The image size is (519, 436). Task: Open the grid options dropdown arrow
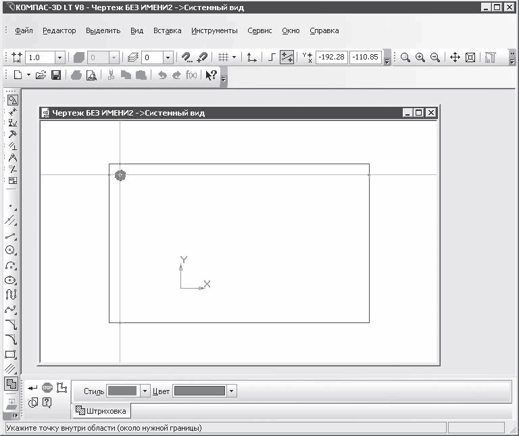coord(234,58)
